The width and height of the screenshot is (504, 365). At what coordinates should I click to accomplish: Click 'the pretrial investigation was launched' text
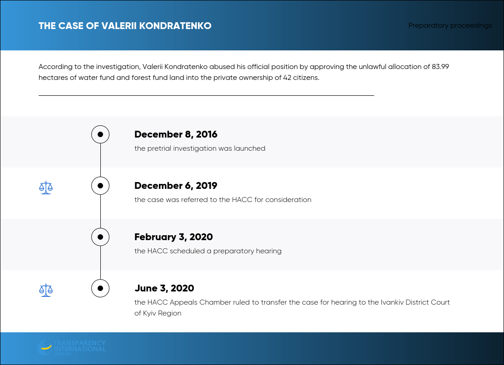(x=200, y=148)
